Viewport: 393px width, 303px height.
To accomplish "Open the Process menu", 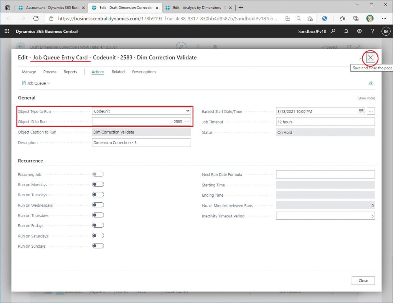I will 50,72.
